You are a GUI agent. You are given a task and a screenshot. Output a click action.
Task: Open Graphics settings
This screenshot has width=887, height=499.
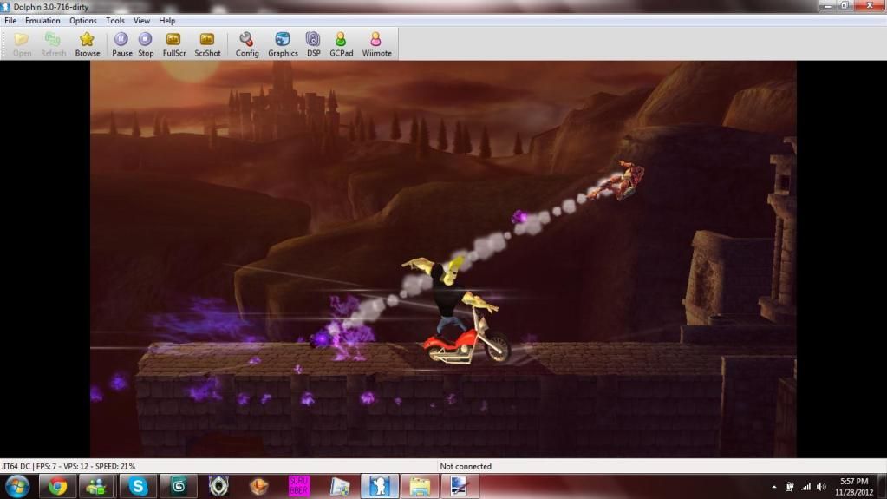(283, 44)
